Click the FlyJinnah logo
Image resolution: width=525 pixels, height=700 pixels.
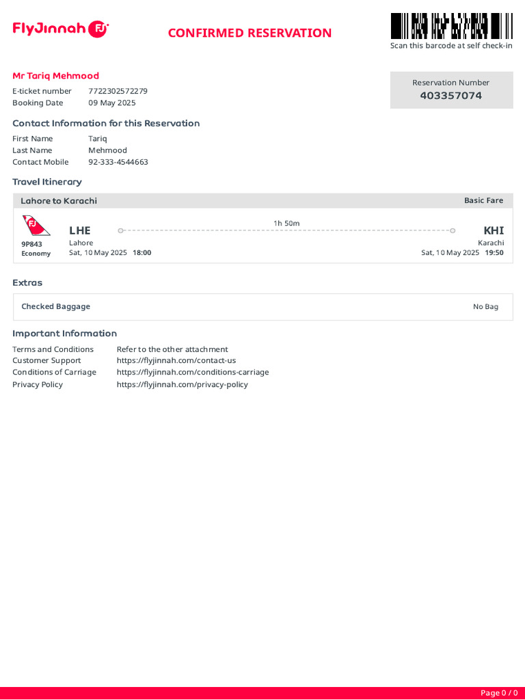pyautogui.click(x=60, y=29)
